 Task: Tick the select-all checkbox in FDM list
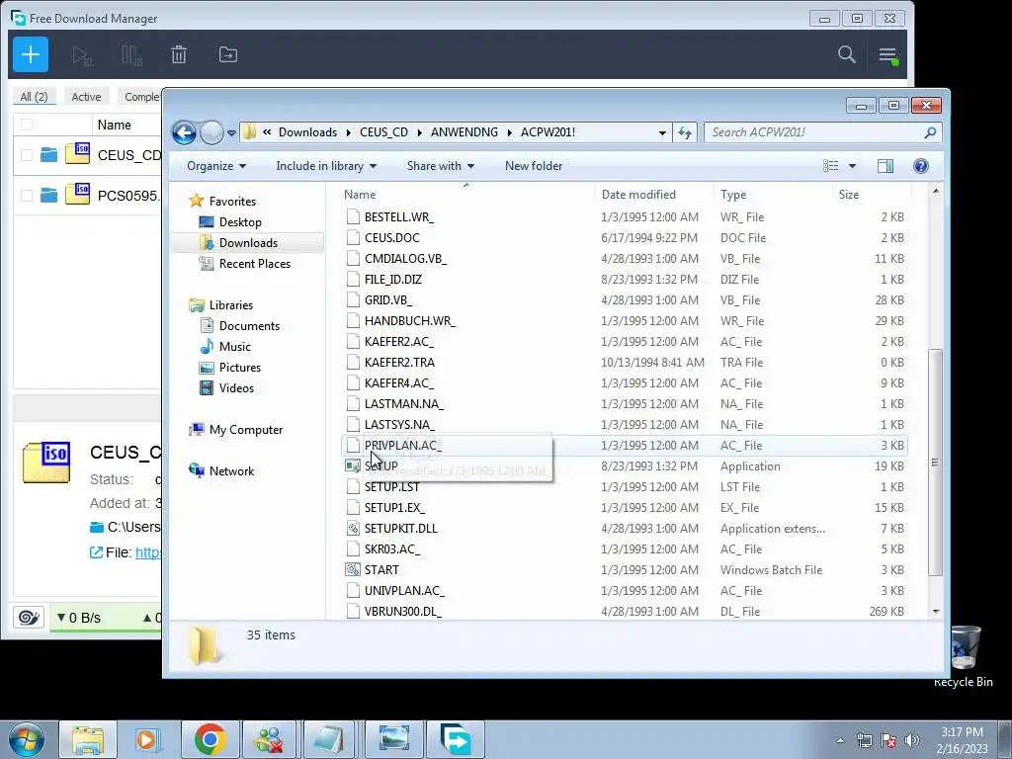click(x=27, y=125)
